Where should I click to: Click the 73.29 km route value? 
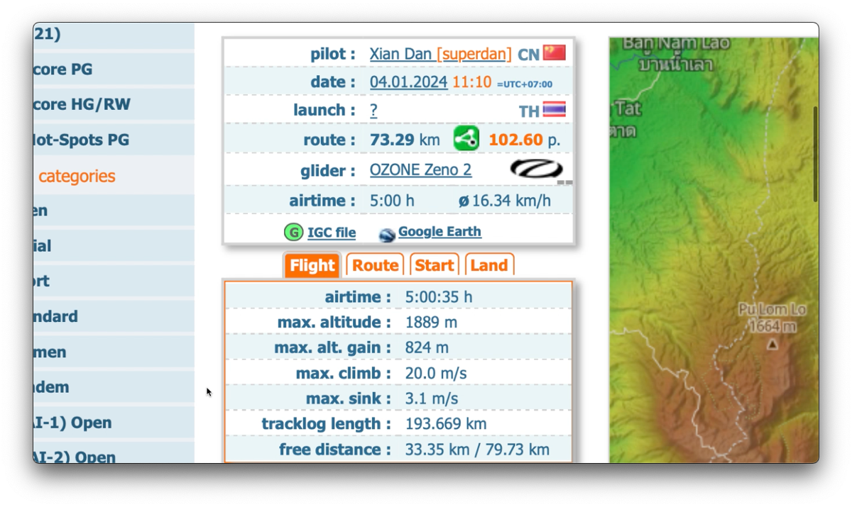pyautogui.click(x=405, y=140)
